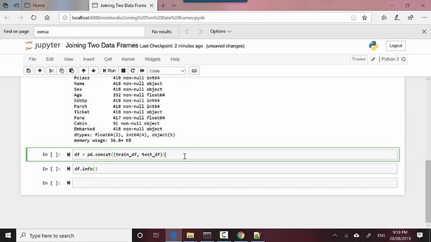Open the View menu
The height and width of the screenshot is (242, 431).
pyautogui.click(x=69, y=59)
